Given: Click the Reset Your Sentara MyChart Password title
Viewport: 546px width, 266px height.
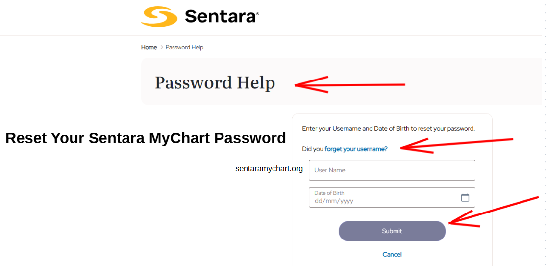Looking at the screenshot, I should click(x=146, y=138).
